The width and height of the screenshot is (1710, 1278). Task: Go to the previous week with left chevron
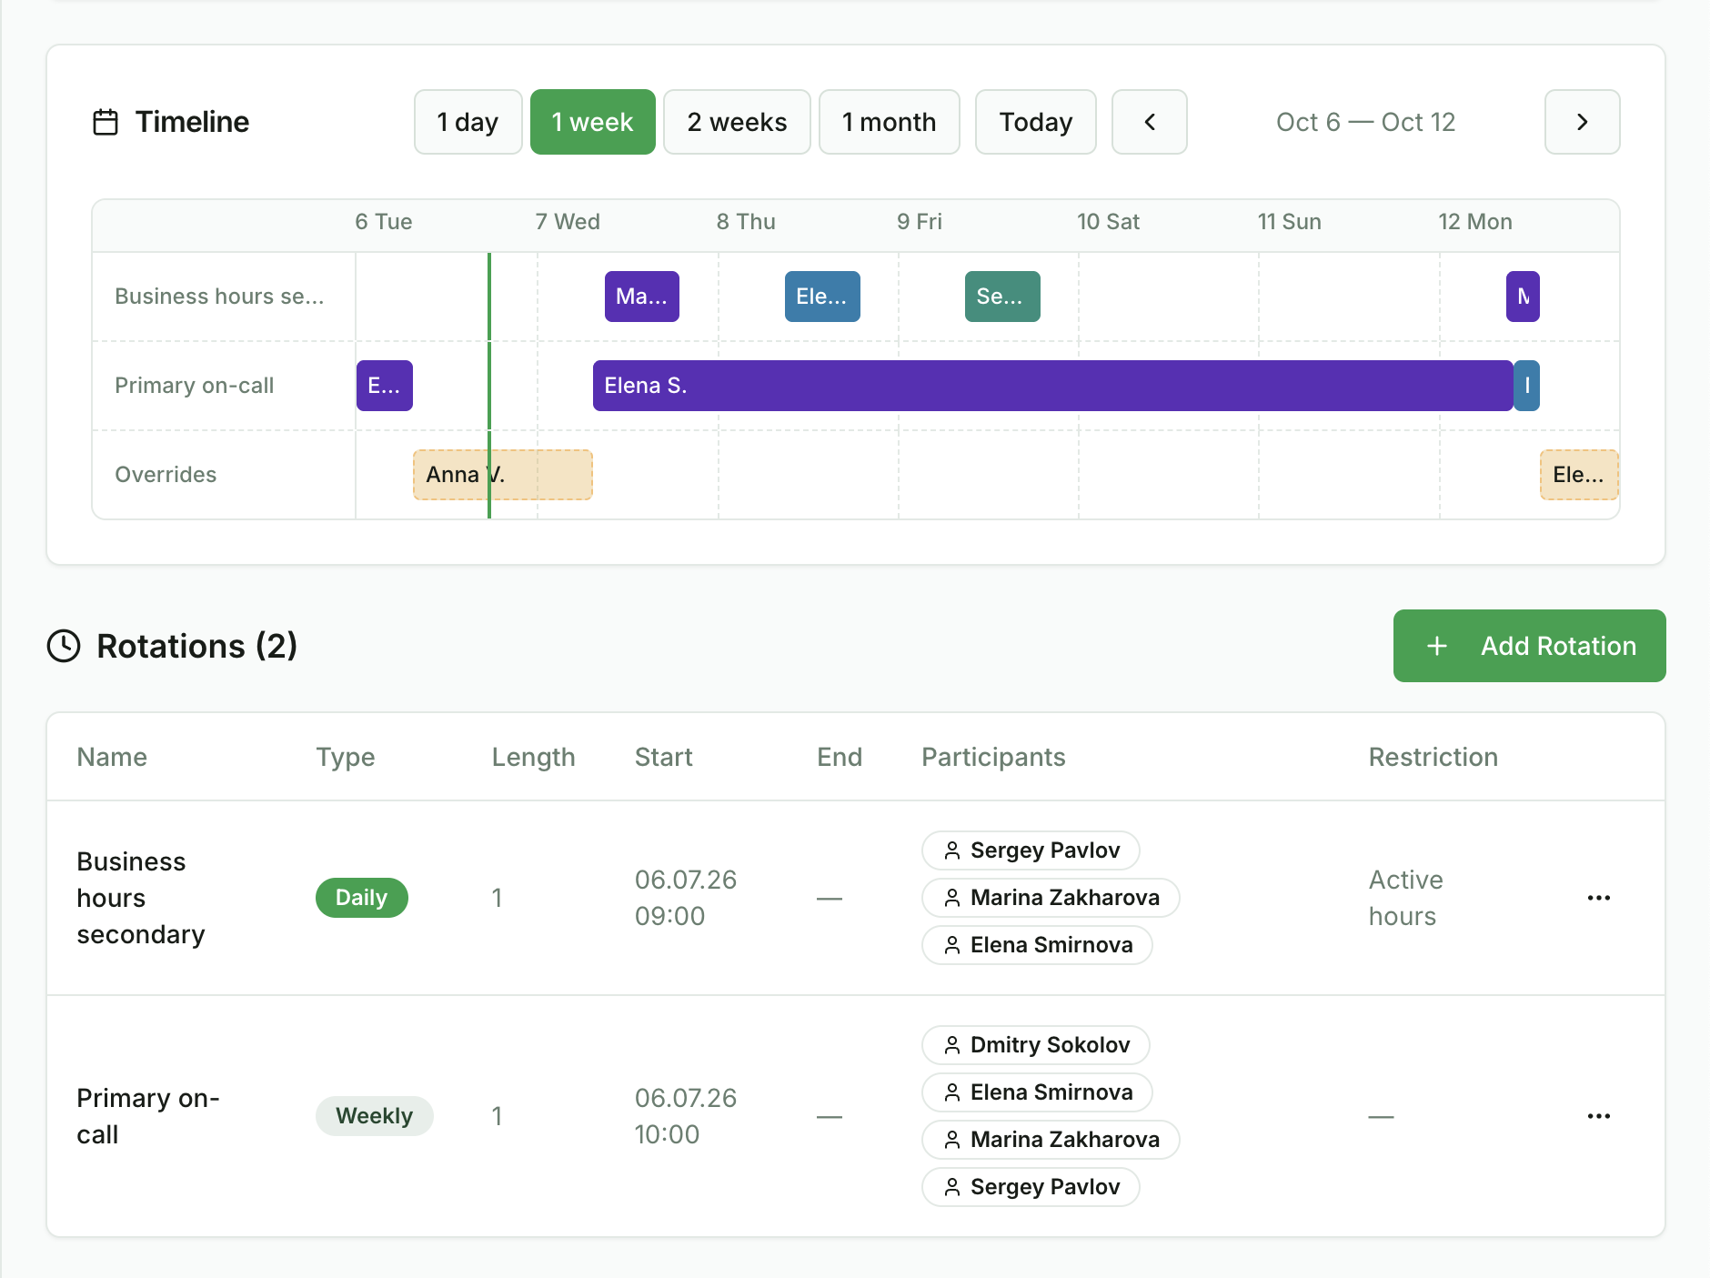coord(1149,122)
